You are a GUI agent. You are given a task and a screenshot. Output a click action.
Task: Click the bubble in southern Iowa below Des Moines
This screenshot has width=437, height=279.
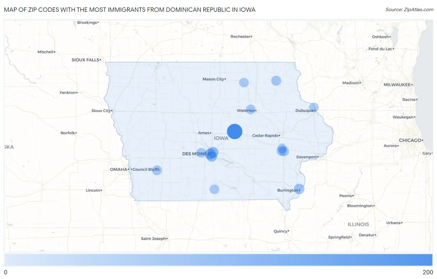(x=214, y=189)
